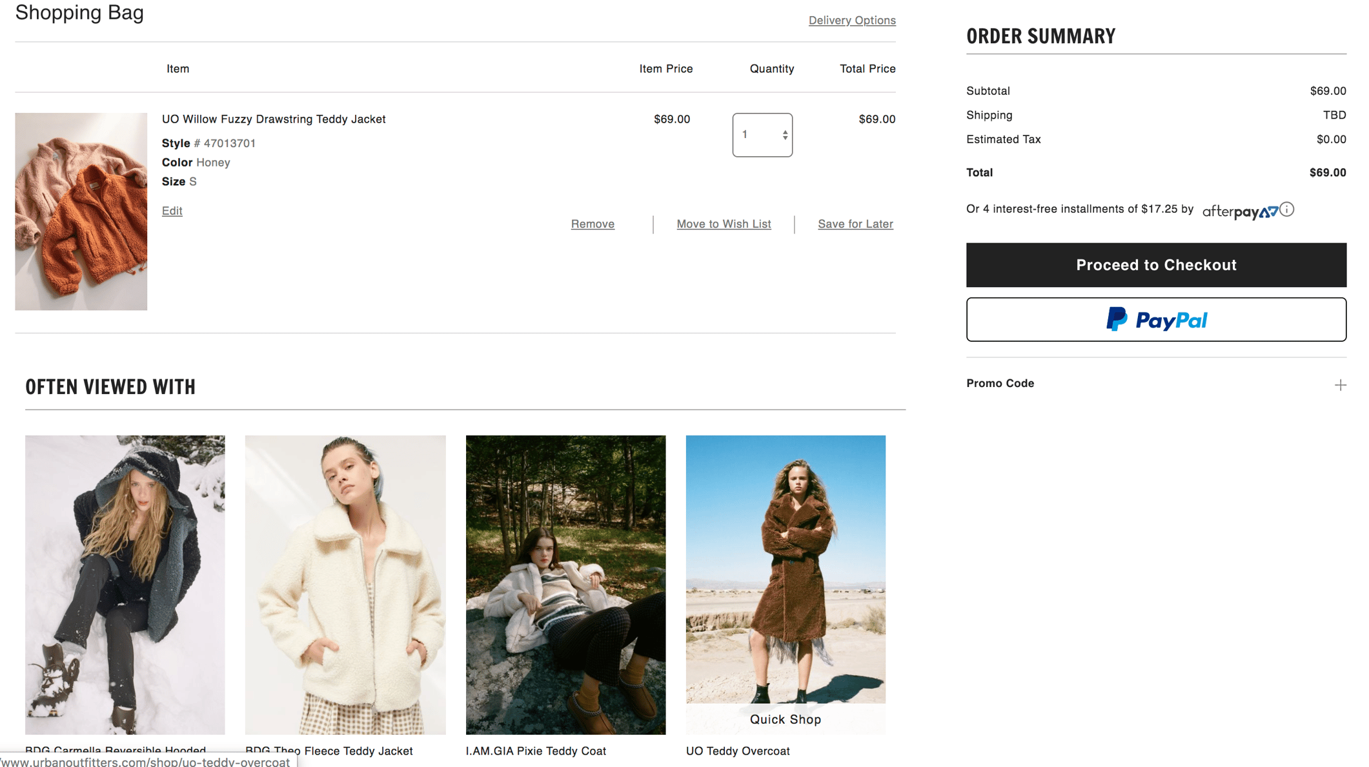Move the jacket to Wish List

pyautogui.click(x=724, y=224)
